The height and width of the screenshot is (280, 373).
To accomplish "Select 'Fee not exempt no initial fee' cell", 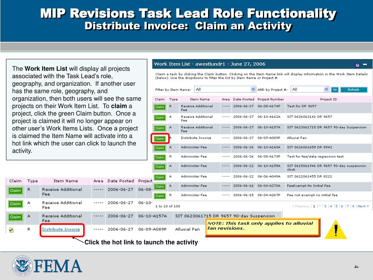I will pyautogui.click(x=312, y=195).
